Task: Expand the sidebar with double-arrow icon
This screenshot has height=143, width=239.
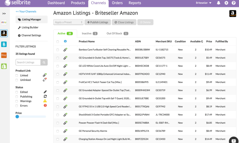Action: tap(4, 14)
